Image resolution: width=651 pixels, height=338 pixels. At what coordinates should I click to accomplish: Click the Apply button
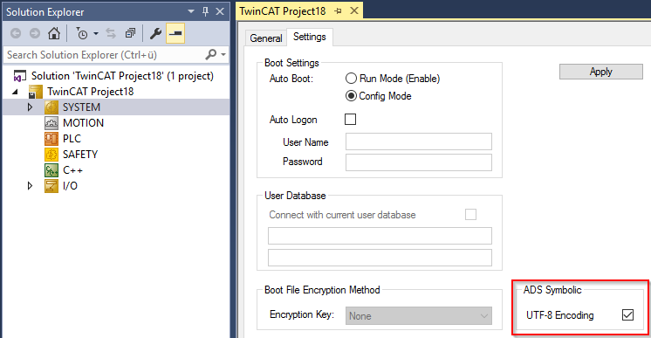point(600,72)
